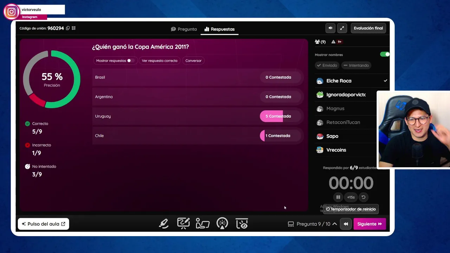
Task: Select the Argentina answer row
Action: coord(198,97)
